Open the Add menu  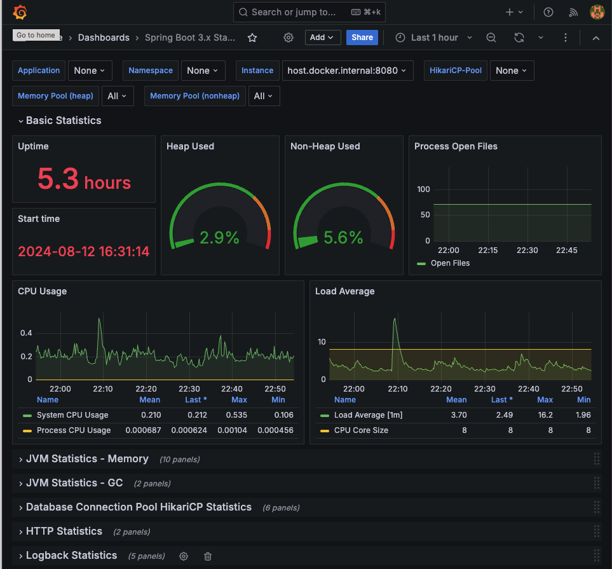pos(322,38)
